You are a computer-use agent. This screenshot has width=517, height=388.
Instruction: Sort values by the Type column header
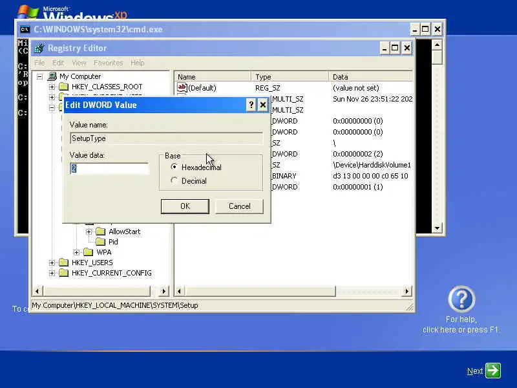point(290,76)
